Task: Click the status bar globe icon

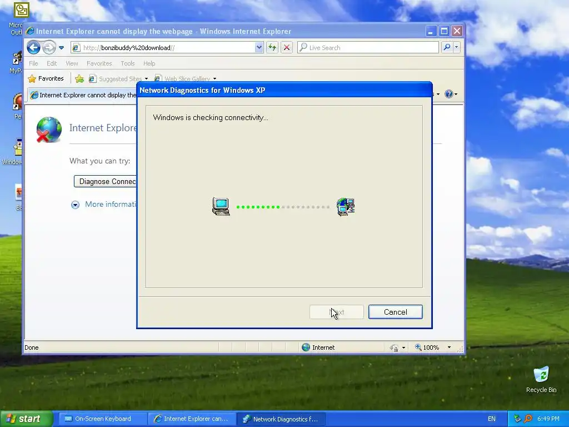Action: coord(306,347)
